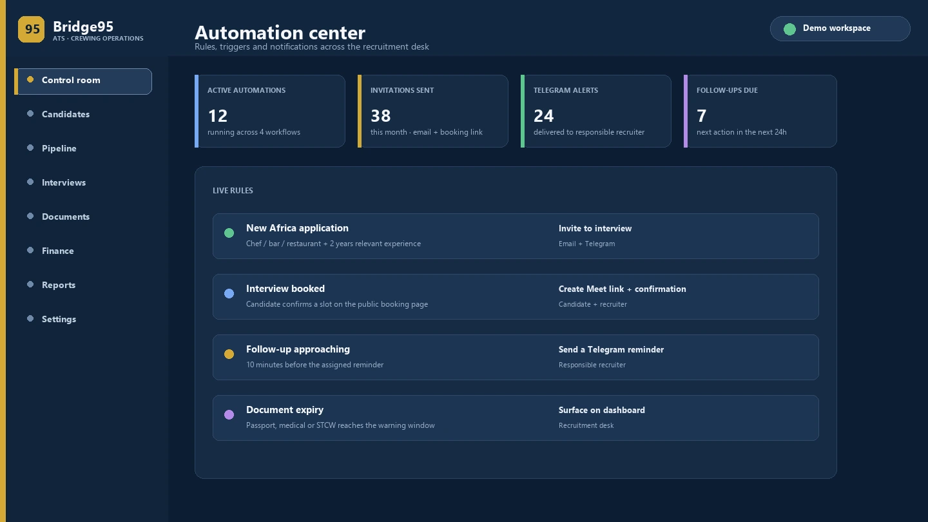Screen dimensions: 928x522
Task: Click yellow dot of Follow-up approaching rule
Action: point(229,354)
